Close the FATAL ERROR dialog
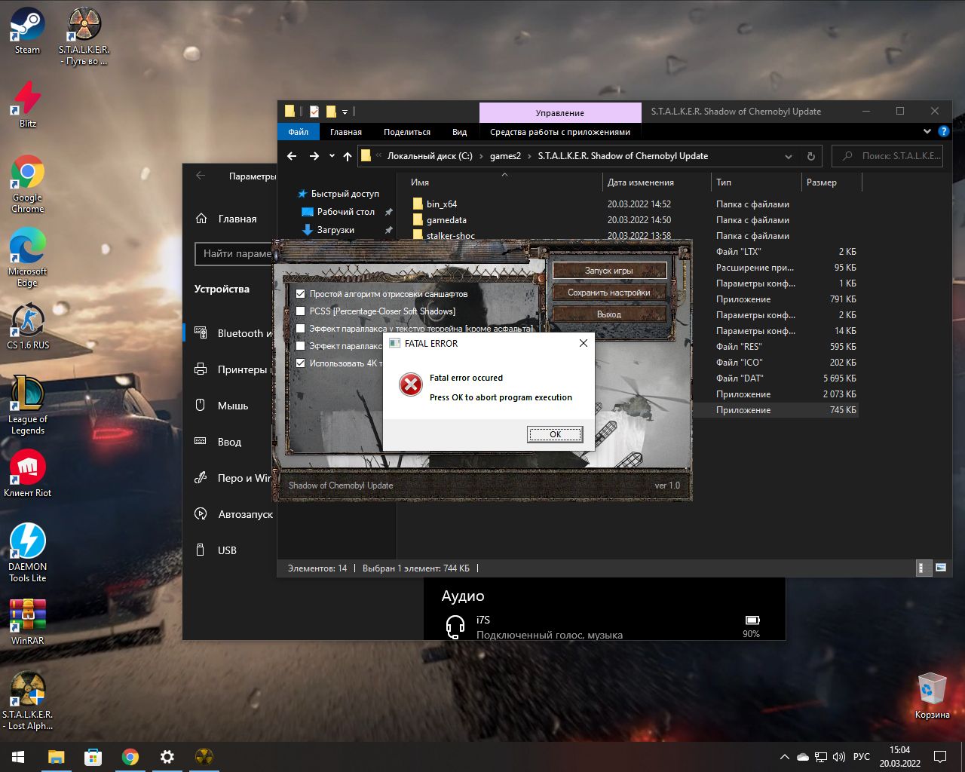The width and height of the screenshot is (965, 772). click(x=583, y=343)
